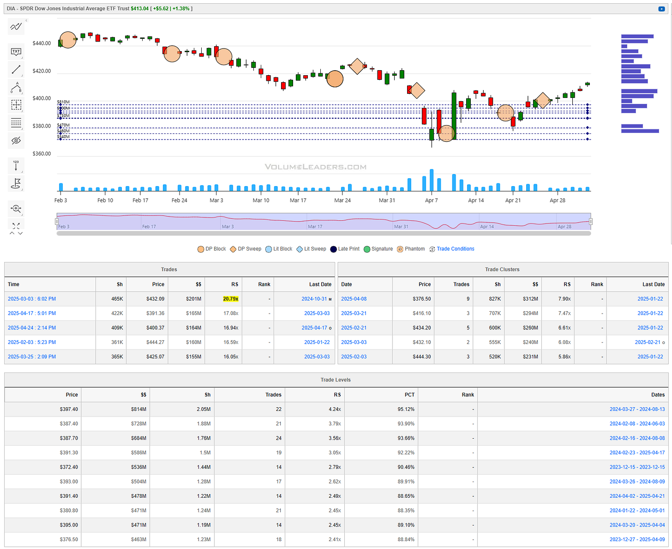Open the Trade Levels dates 2023-12-27 - 2025-04-09
This screenshot has width=672, height=549.
pyautogui.click(x=637, y=539)
